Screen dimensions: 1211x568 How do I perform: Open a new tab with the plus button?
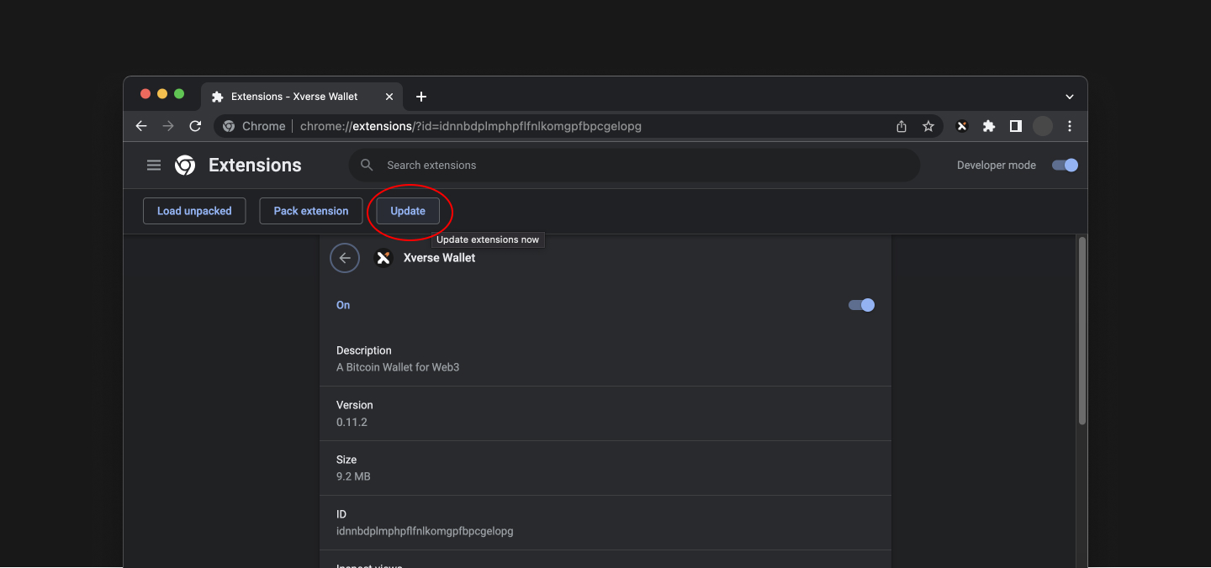pos(420,96)
